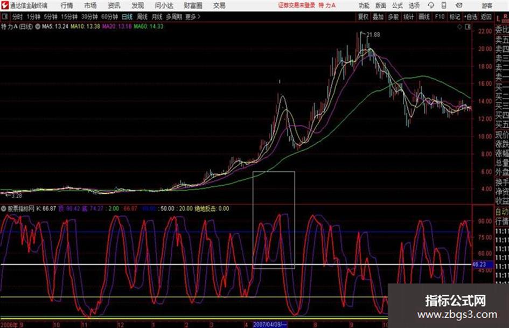This screenshot has width=509, height=328.
Task: Open the 公式 menu
Action: click(x=398, y=5)
